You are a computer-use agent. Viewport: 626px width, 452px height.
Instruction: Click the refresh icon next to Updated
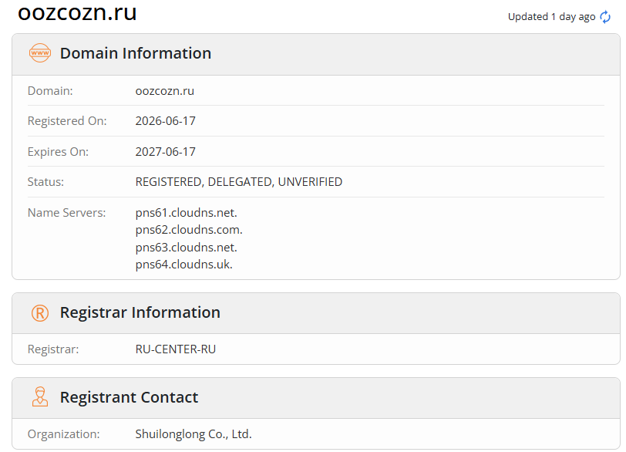(x=605, y=17)
